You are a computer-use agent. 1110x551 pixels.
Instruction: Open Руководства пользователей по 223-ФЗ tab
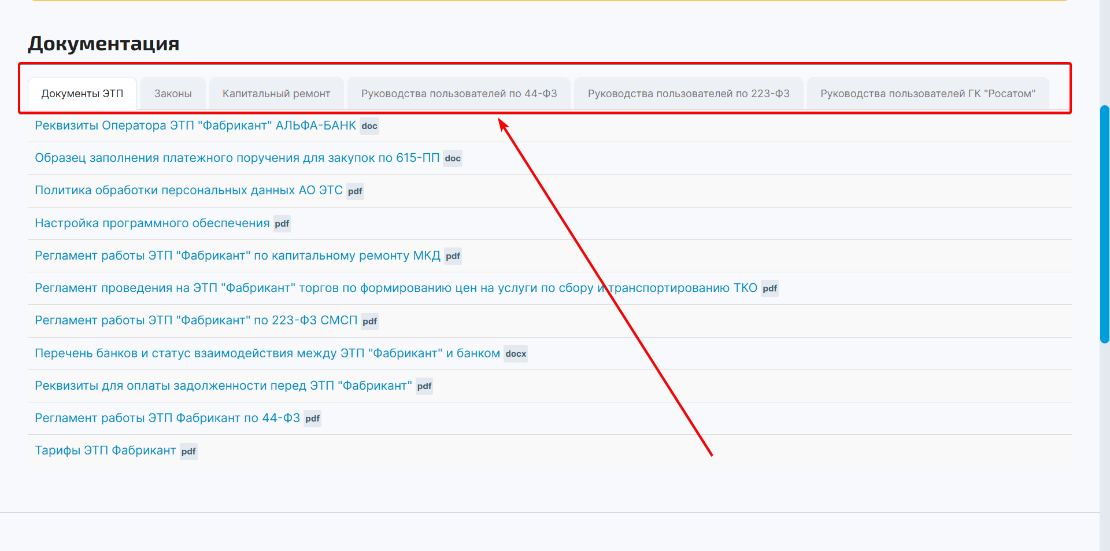click(689, 94)
